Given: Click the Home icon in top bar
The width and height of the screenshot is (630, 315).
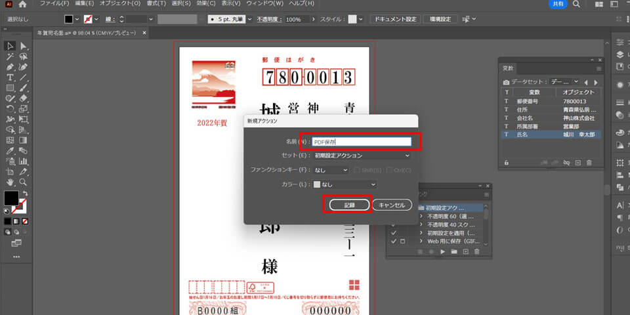Looking at the screenshot, I should point(22,5).
